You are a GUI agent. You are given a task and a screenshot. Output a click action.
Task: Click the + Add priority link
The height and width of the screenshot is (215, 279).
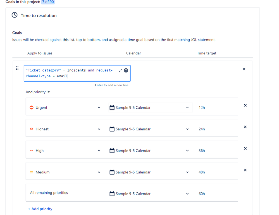40,209
